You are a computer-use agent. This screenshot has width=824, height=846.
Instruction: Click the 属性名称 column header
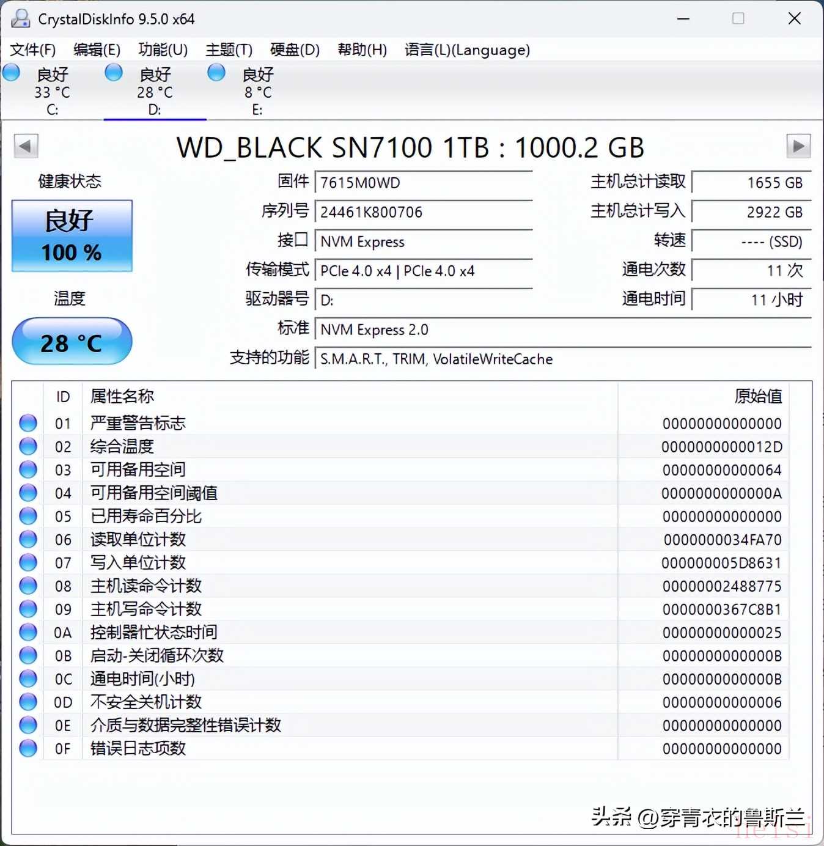122,396
